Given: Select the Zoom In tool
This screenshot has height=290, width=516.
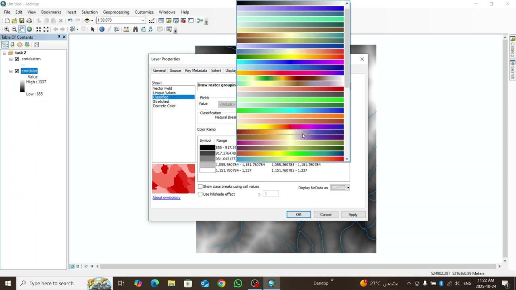Looking at the screenshot, I should [x=6, y=29].
